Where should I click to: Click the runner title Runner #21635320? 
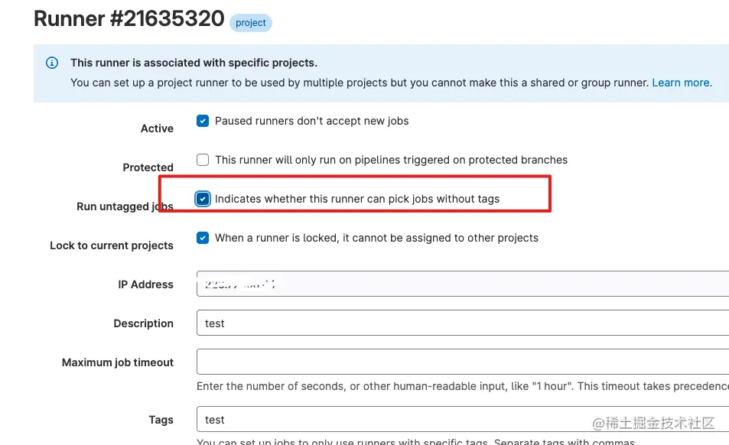(126, 18)
